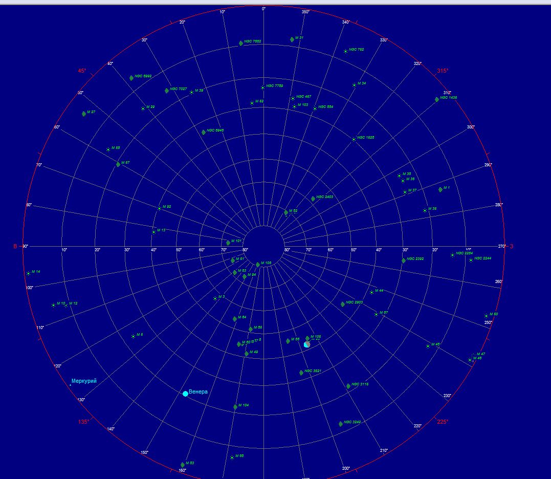Image resolution: width=551 pixels, height=479 pixels.
Task: Click the M 50 cluster marker
Action: tap(486, 316)
